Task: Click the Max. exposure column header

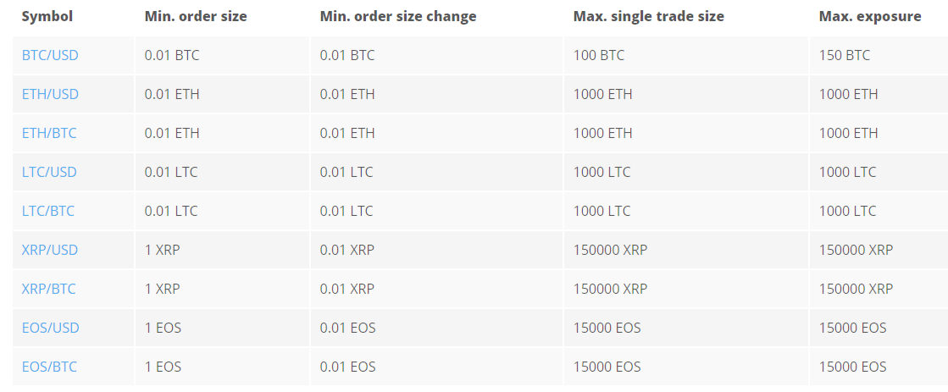Action: (870, 16)
